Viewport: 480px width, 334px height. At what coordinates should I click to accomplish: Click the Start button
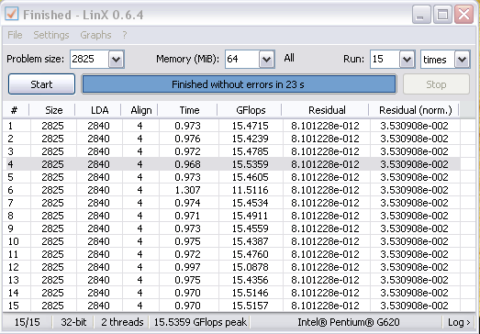[41, 84]
